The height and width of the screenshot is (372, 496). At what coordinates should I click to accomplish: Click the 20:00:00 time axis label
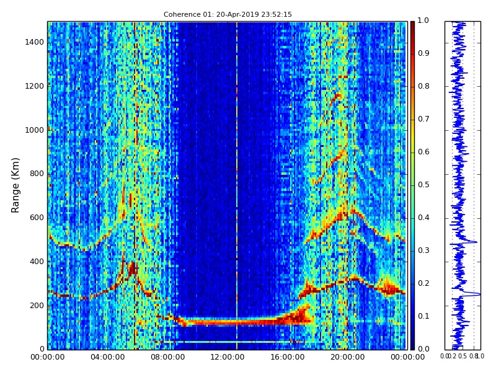tap(348, 357)
